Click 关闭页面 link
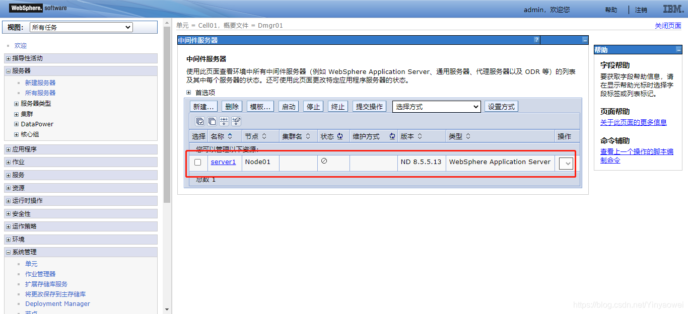 668,26
